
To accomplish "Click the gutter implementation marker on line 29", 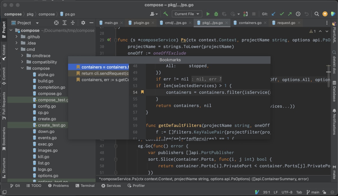I will coord(109,40).
